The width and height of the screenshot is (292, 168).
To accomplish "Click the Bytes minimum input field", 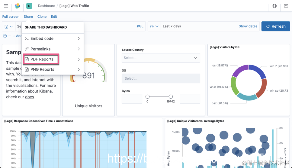I will tap(132, 99).
